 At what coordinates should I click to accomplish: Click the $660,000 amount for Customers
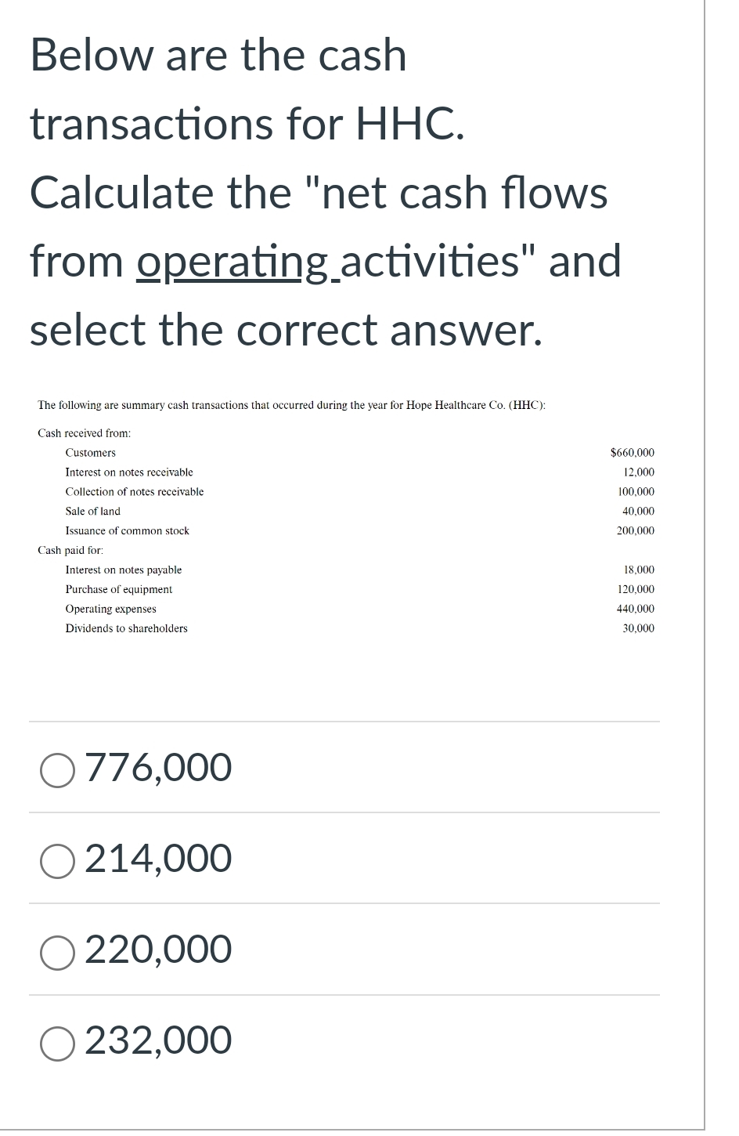633,453
